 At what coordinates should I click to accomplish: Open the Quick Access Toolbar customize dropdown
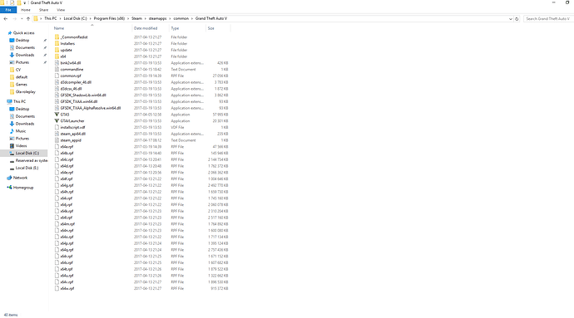pyautogui.click(x=24, y=3)
